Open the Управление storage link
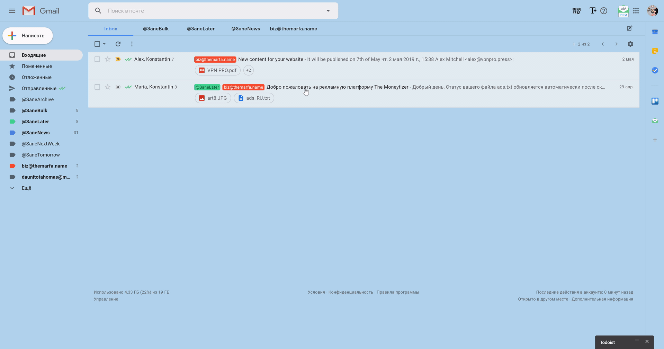Image resolution: width=664 pixels, height=349 pixels. pyautogui.click(x=106, y=299)
